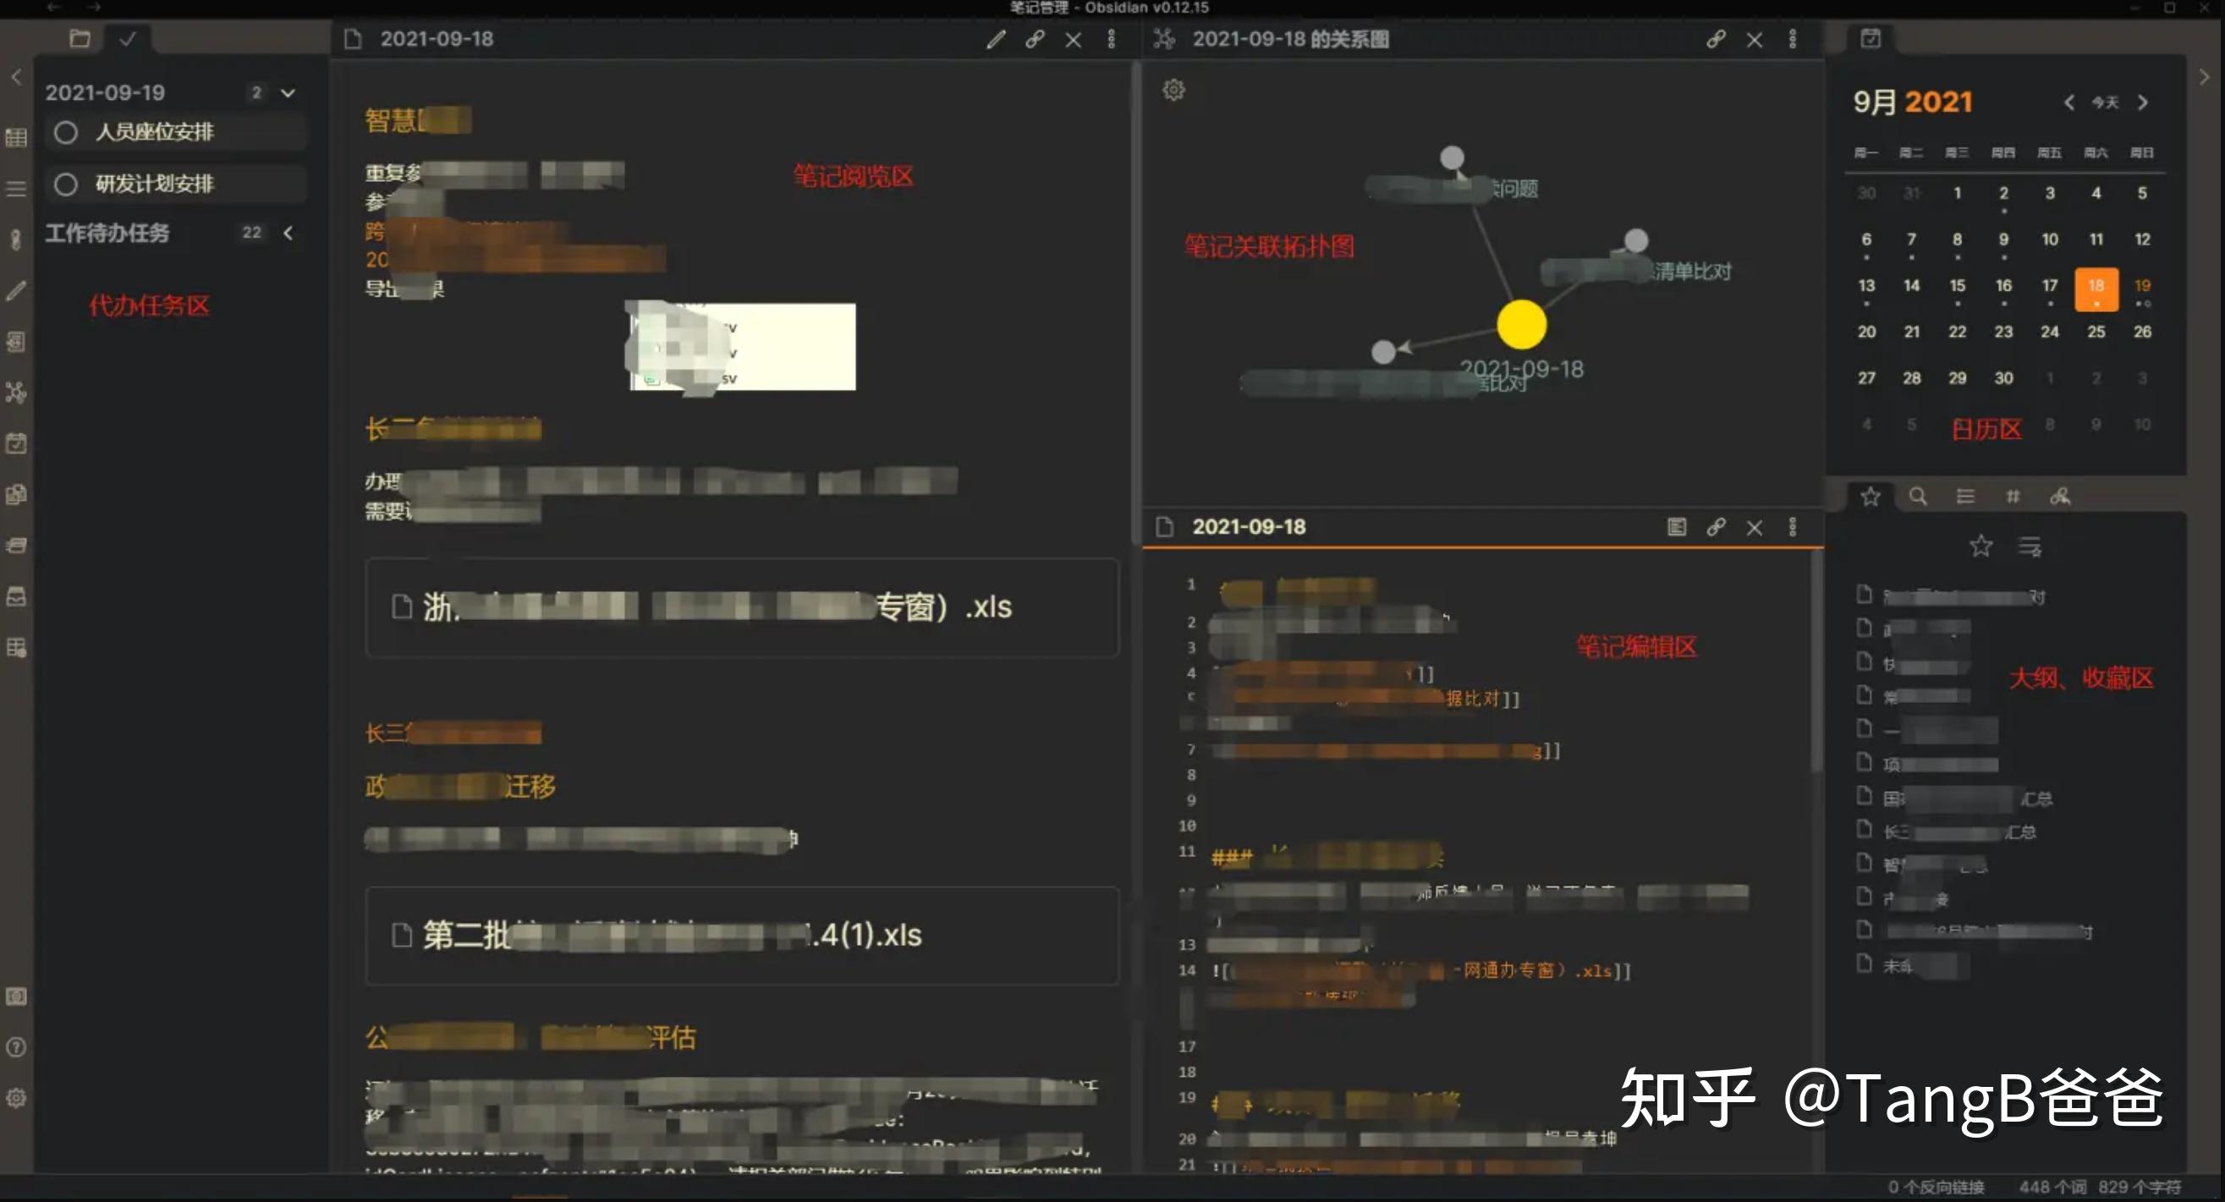The height and width of the screenshot is (1202, 2225).
Task: Click the link icon in the graph pane header
Action: coord(1716,39)
